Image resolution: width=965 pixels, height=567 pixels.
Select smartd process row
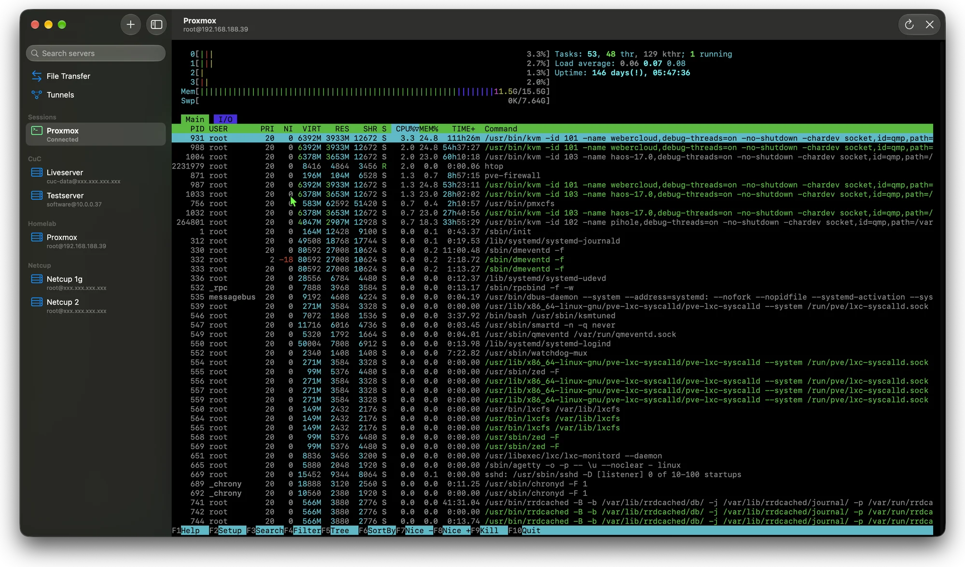[x=552, y=325]
